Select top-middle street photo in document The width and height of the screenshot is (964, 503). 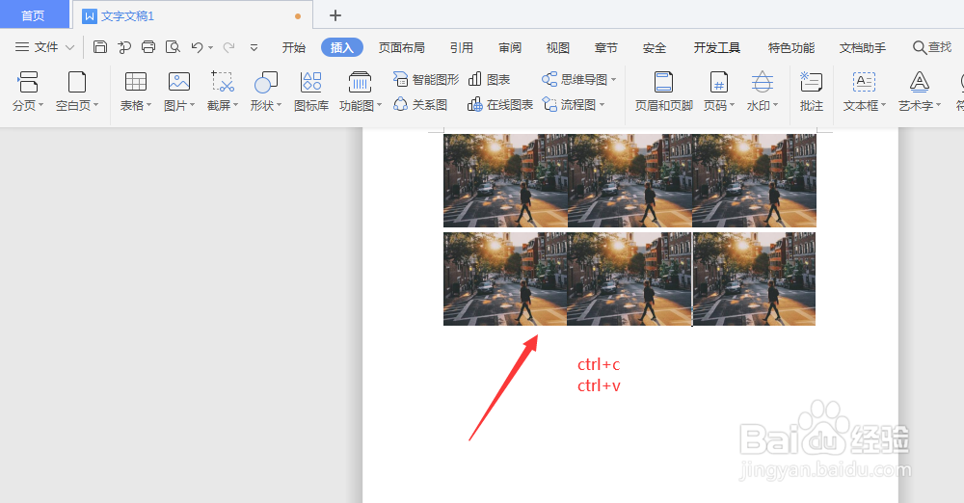(629, 181)
